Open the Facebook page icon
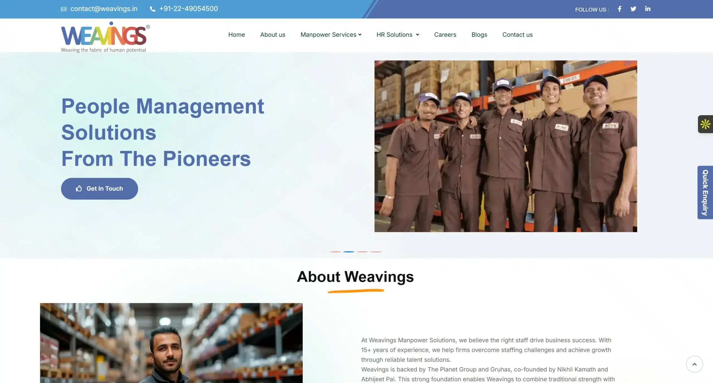 (x=619, y=9)
